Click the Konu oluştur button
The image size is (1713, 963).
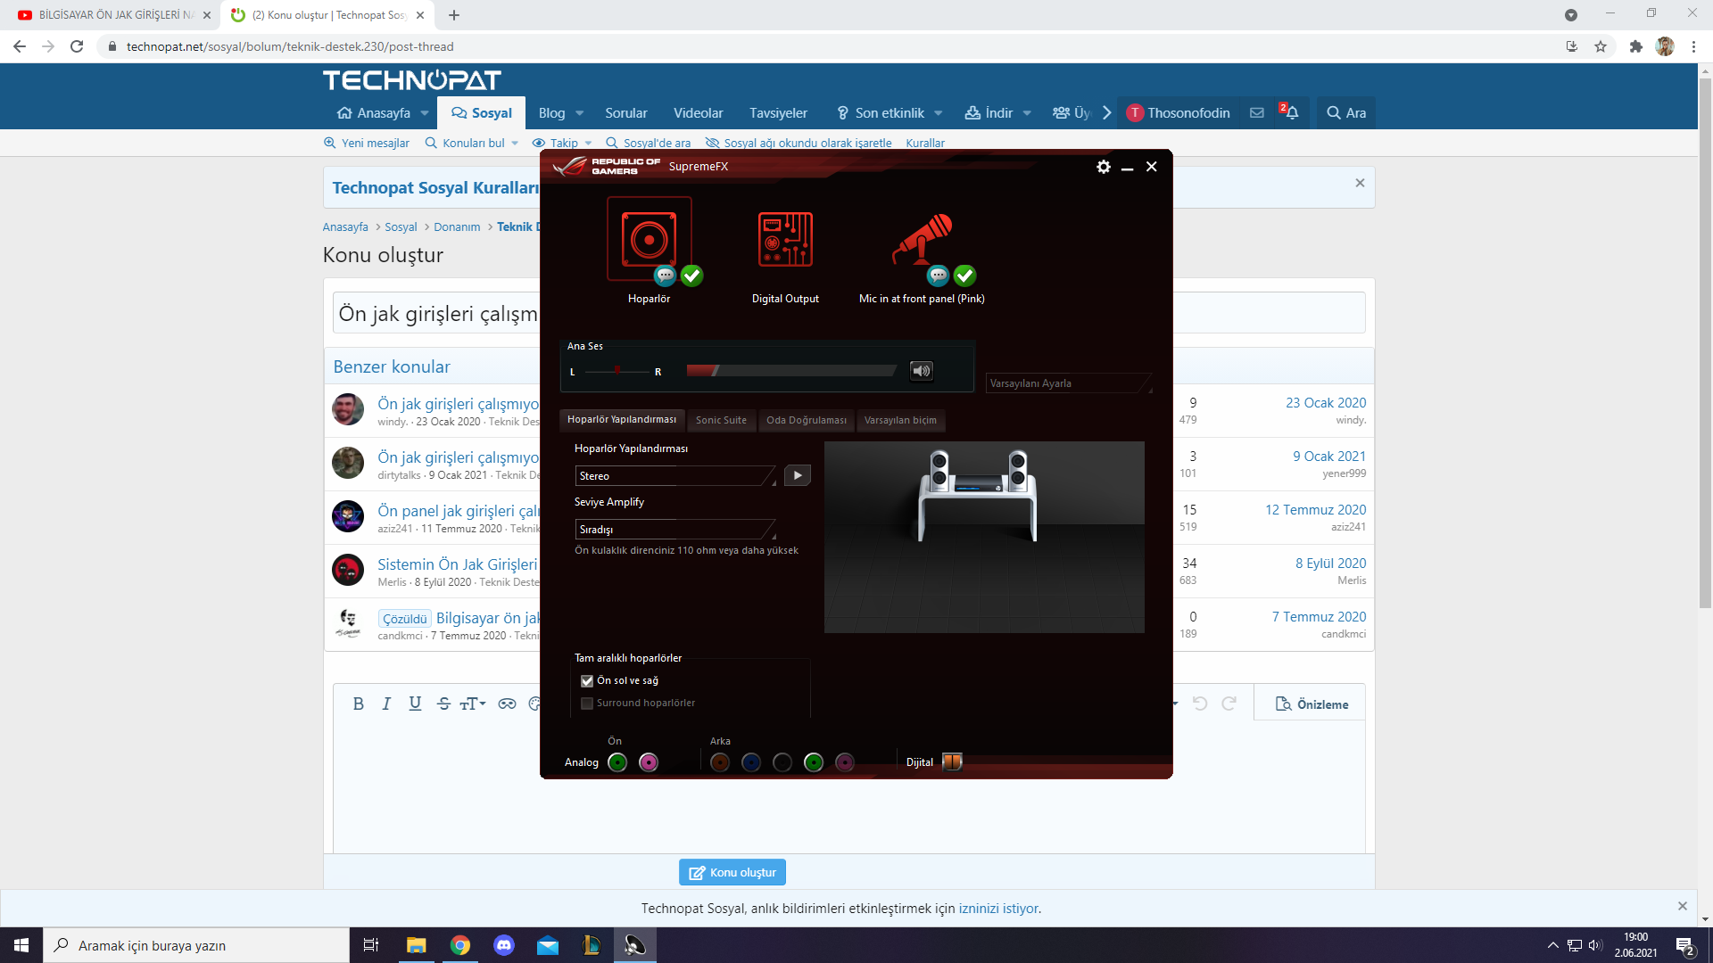732,872
